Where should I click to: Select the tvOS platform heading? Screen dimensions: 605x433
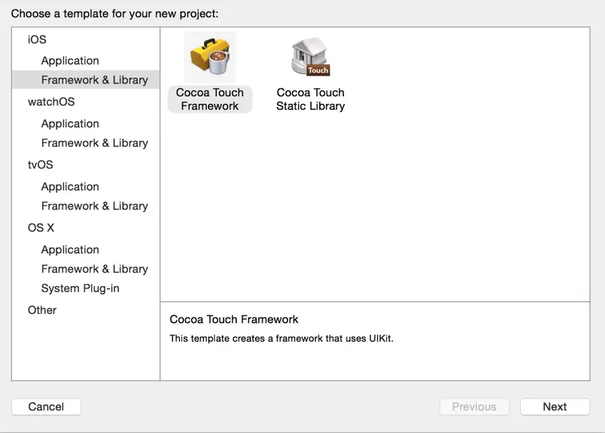[x=40, y=165]
